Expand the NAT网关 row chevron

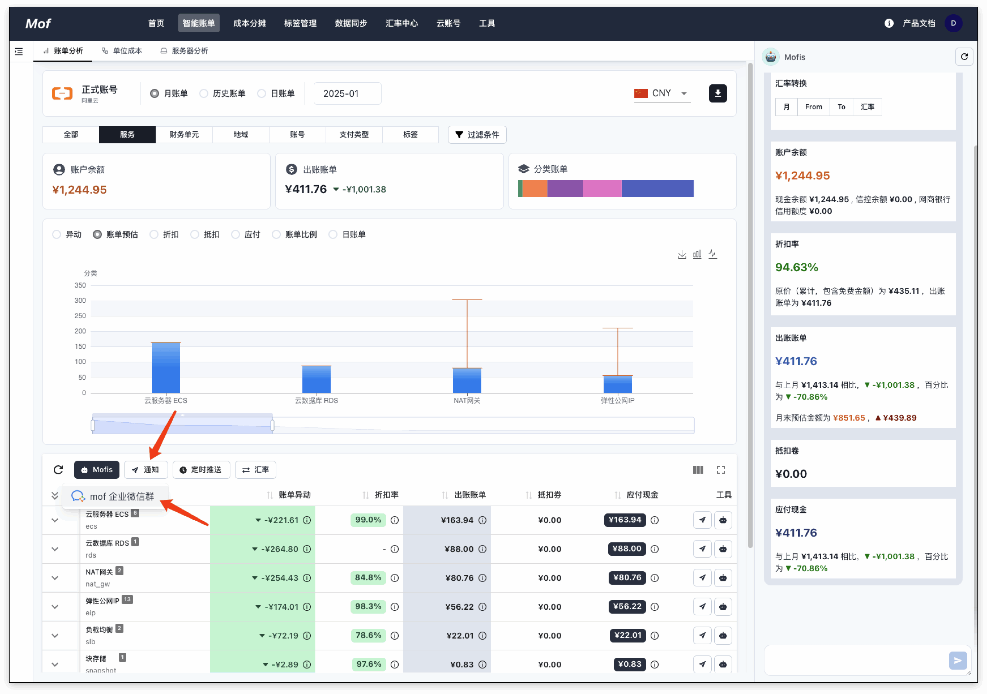click(55, 578)
